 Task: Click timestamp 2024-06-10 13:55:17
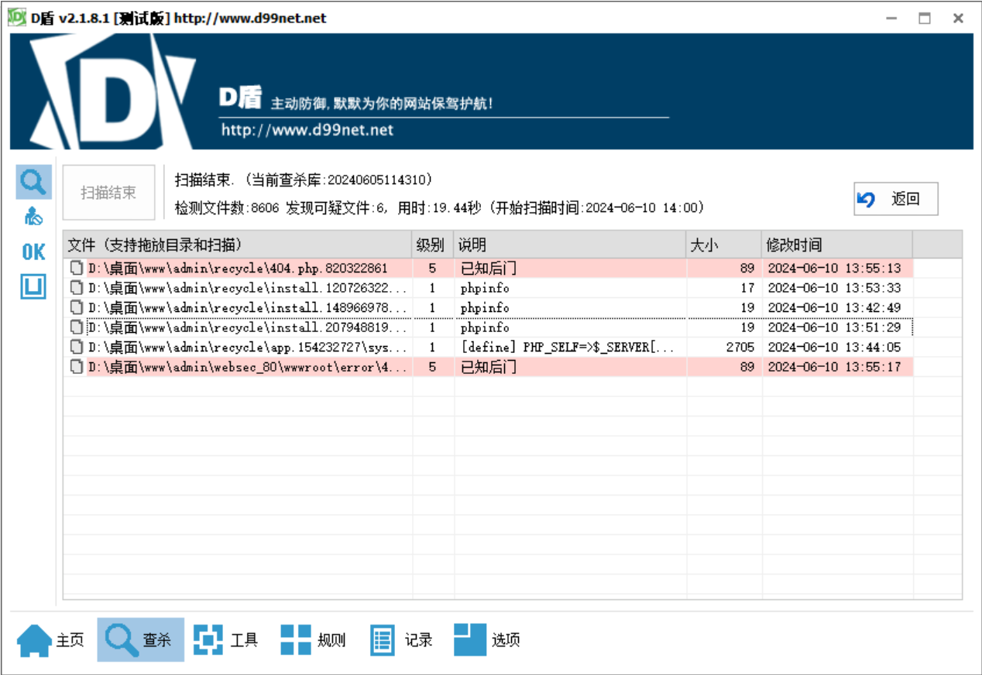(834, 367)
